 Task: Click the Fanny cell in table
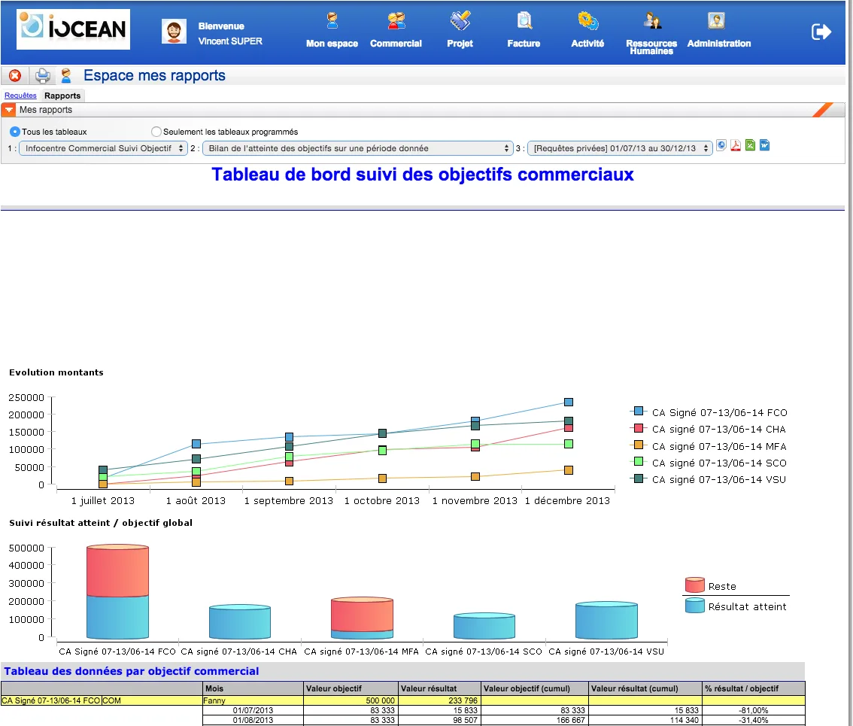pyautogui.click(x=253, y=700)
